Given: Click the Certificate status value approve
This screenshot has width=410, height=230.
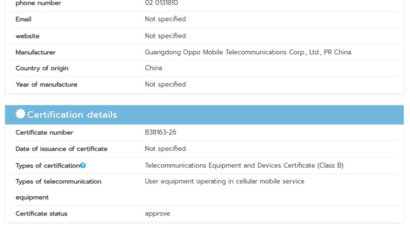Looking at the screenshot, I should (157, 214).
